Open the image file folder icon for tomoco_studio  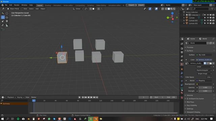pyautogui.click(x=211, y=63)
